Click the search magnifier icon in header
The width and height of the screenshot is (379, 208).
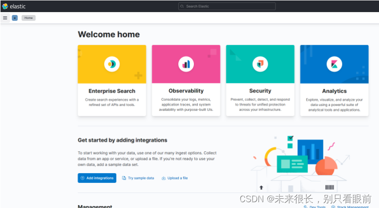182,6
